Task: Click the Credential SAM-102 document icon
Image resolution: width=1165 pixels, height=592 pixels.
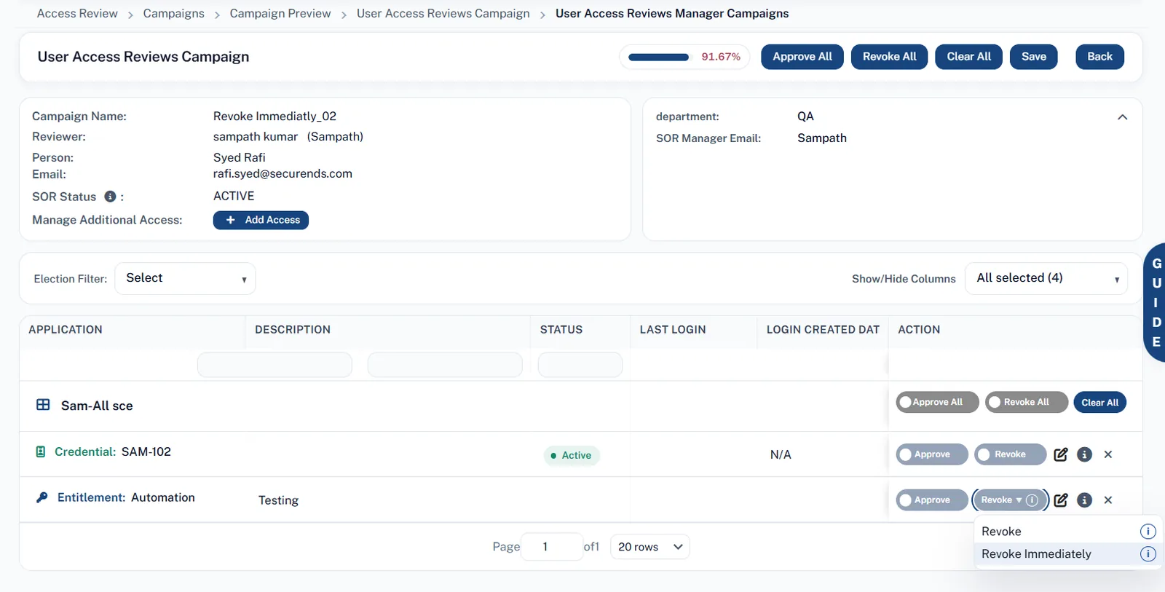Action: click(x=41, y=451)
